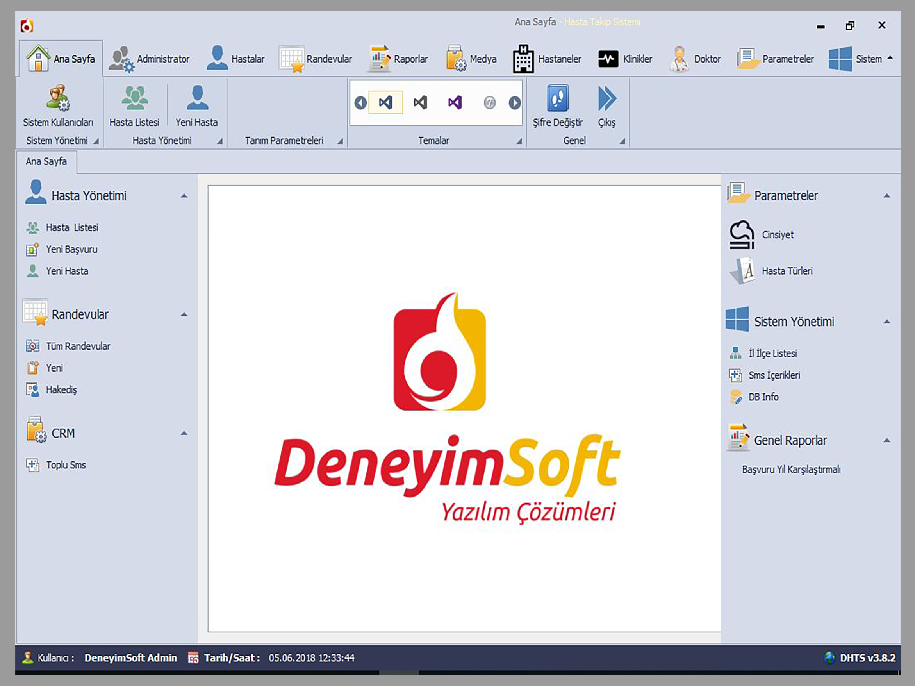Viewport: 915px width, 686px height.
Task: Open Başvuru Yıl Karşılaştırmalı report
Action: coord(791,470)
